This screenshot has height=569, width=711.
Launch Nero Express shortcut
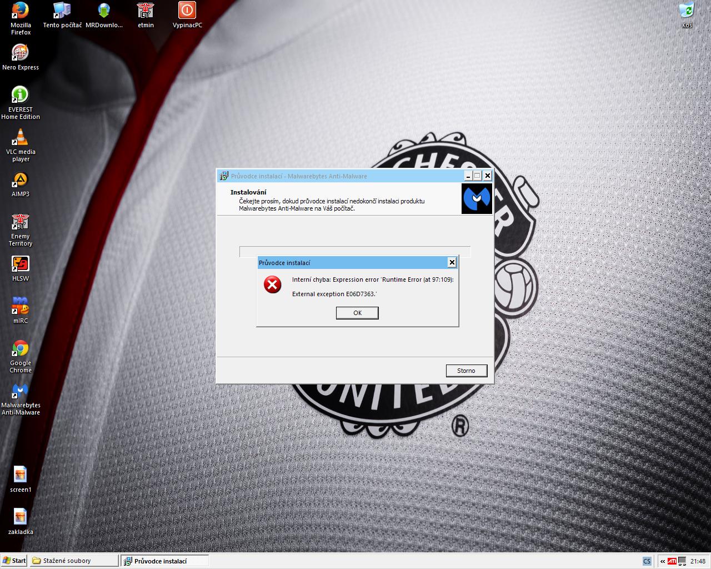point(21,57)
